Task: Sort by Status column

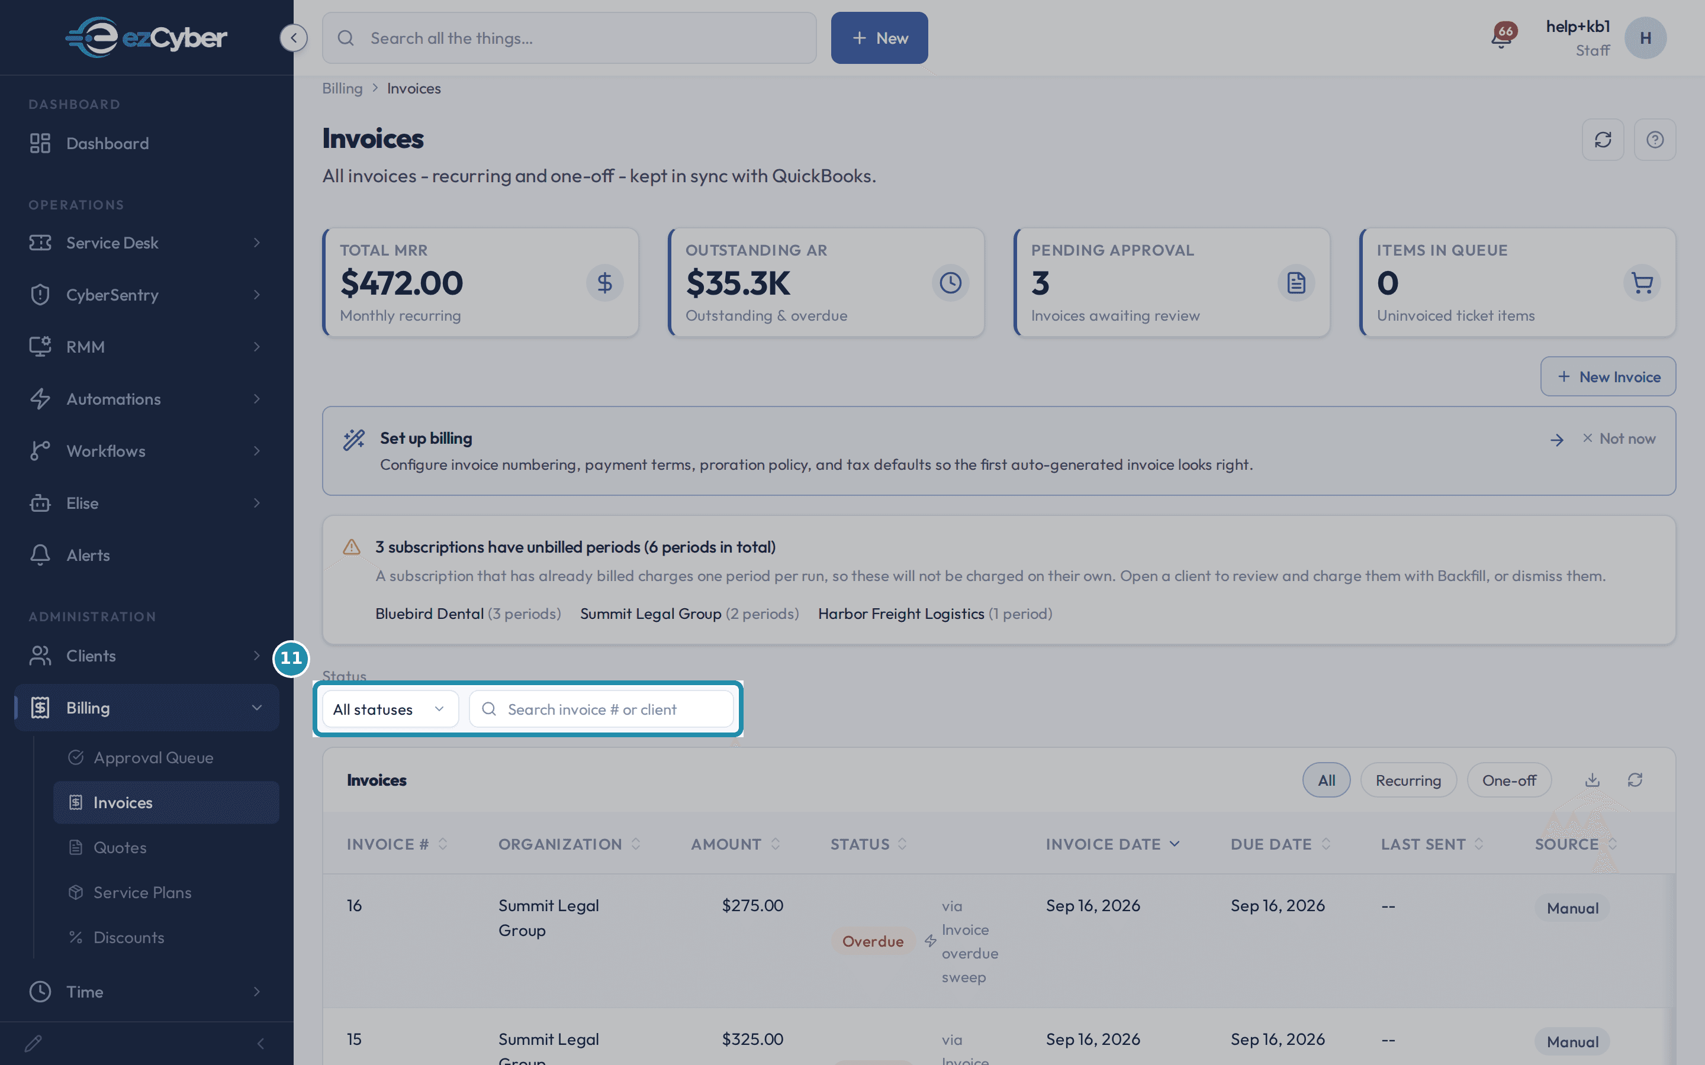Action: pos(868,844)
